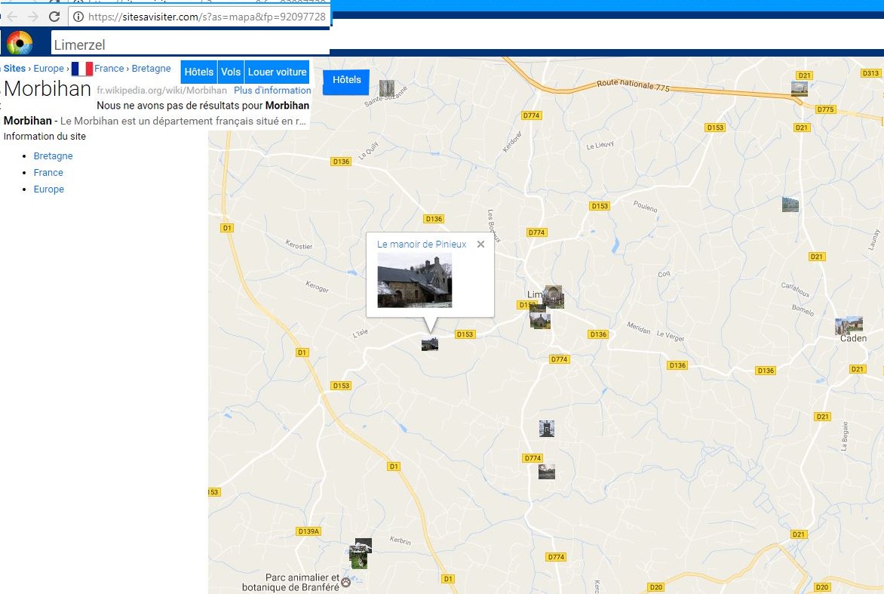Open the manoir de Pinieux popup photo
884x594 pixels.
414,280
